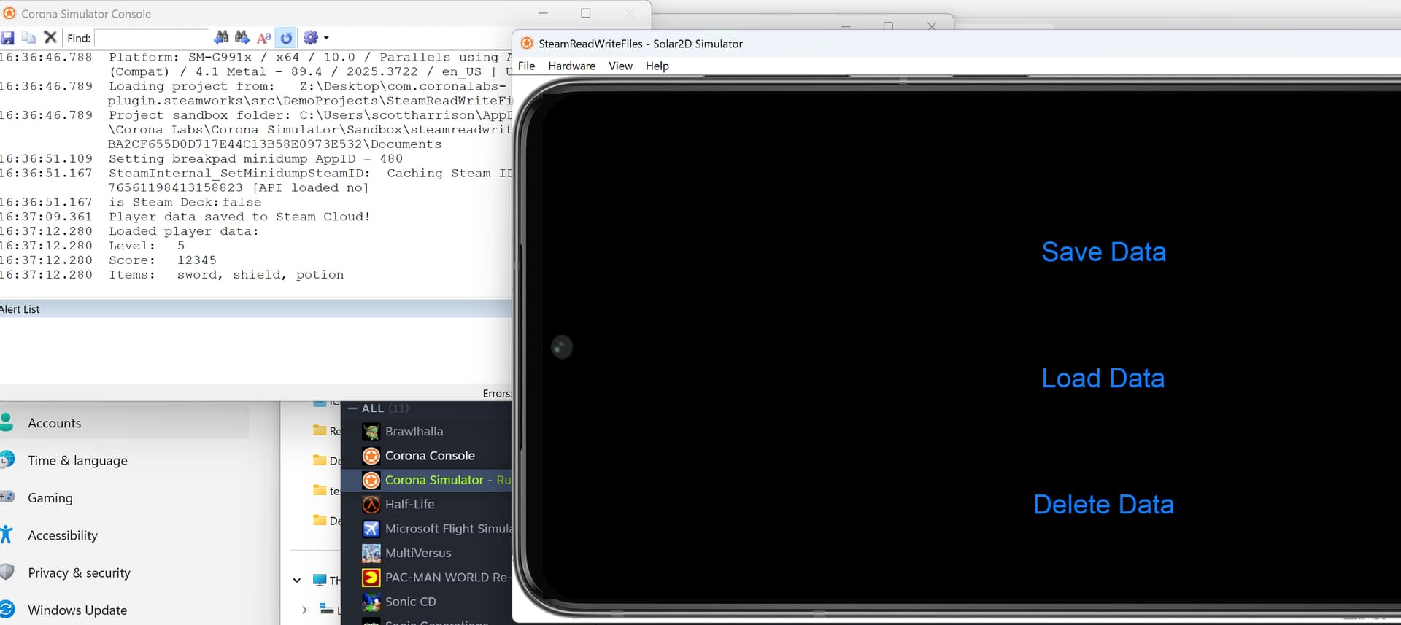The height and width of the screenshot is (625, 1401).
Task: Collapse the ALL category in Steam library
Action: click(352, 408)
